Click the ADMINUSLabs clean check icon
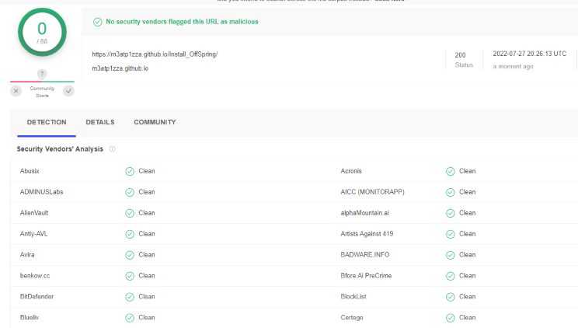Image resolution: width=578 pixels, height=328 pixels. click(130, 192)
